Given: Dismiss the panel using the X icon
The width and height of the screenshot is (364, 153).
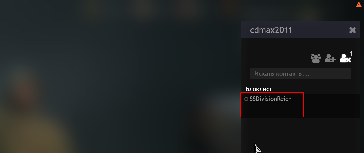Looking at the screenshot, I should (x=352, y=30).
